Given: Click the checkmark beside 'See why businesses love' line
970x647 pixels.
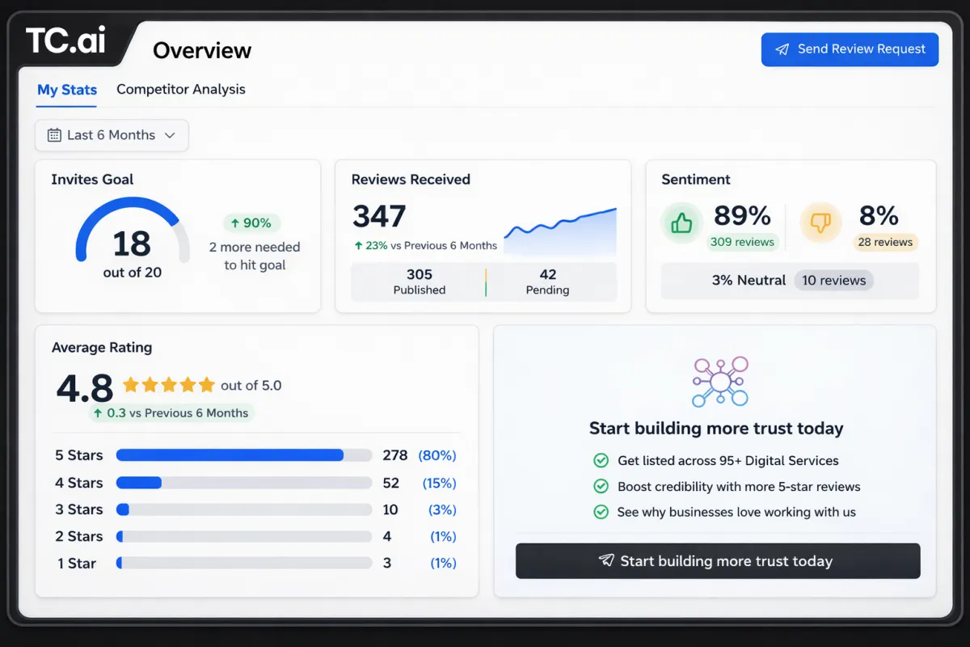Looking at the screenshot, I should tap(601, 512).
